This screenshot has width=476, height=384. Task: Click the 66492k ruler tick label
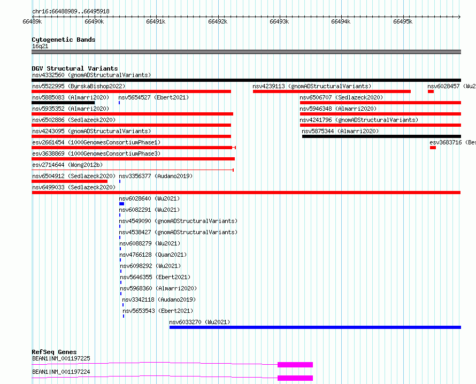tap(218, 21)
